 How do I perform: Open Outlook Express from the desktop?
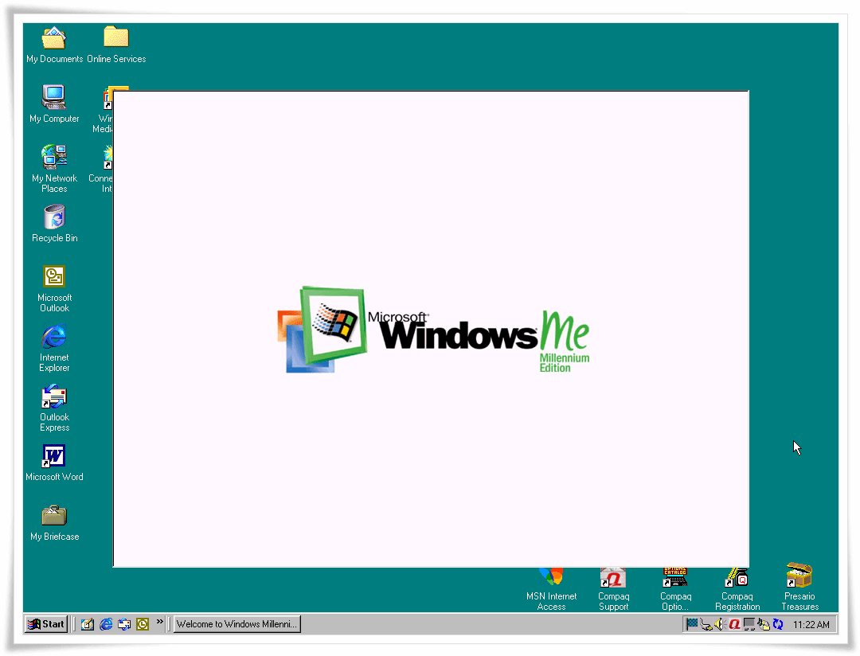pos(53,396)
